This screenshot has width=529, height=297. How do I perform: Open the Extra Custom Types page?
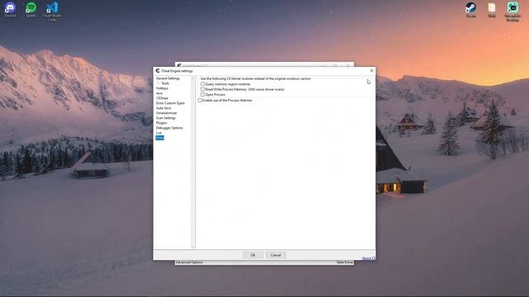(x=170, y=103)
